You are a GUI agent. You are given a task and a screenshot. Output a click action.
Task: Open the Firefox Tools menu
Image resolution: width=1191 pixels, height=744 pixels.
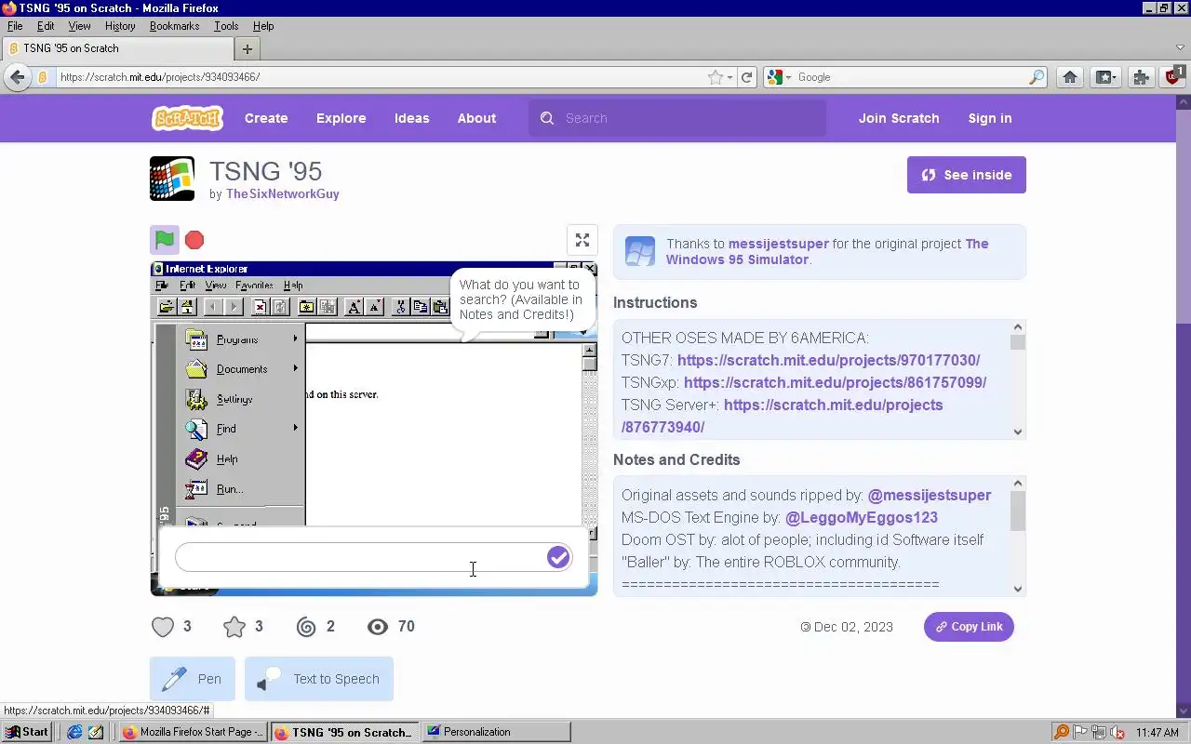(x=226, y=26)
